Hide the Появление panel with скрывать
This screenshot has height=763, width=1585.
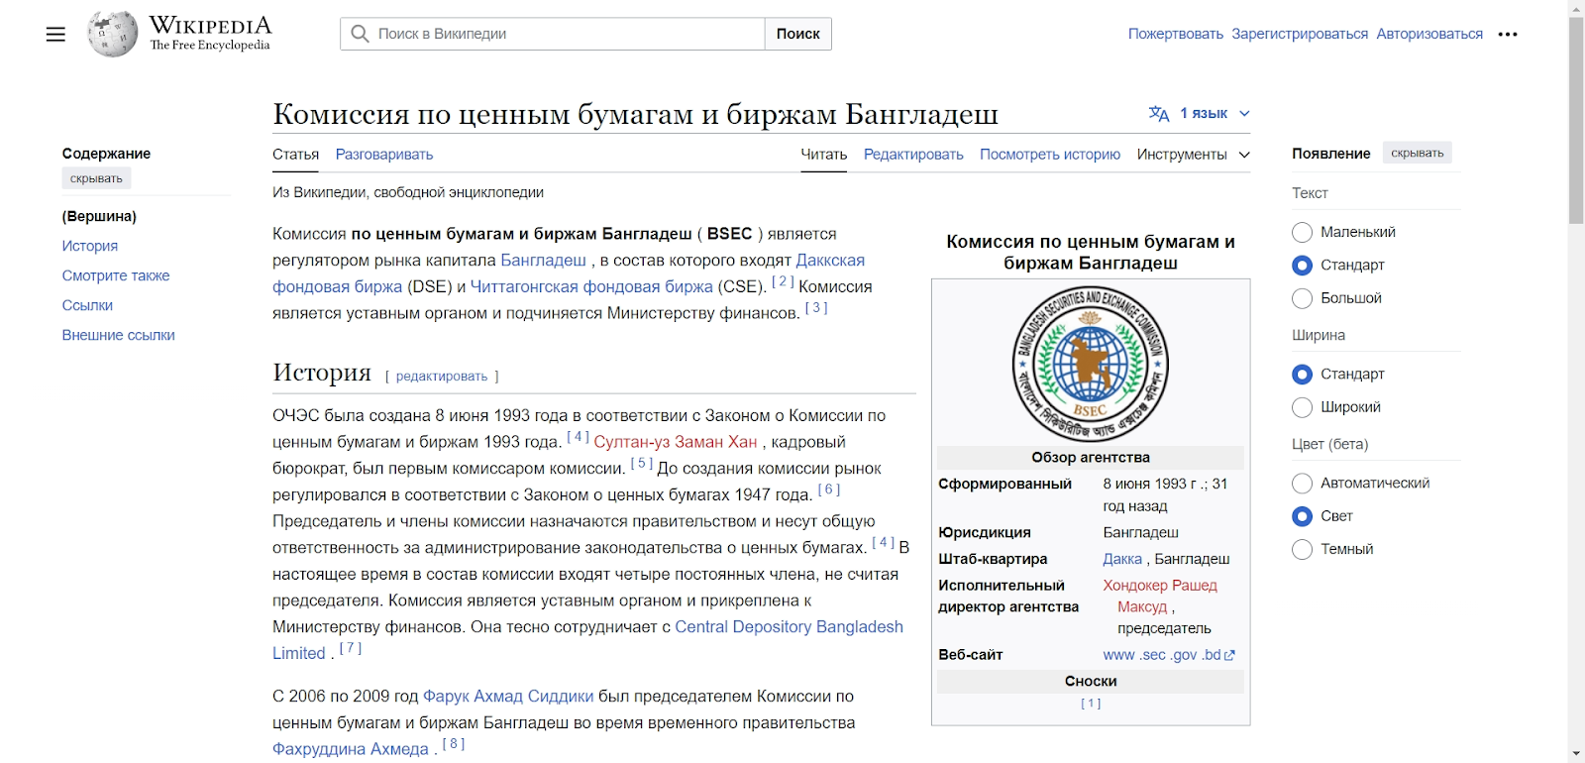tap(1417, 153)
